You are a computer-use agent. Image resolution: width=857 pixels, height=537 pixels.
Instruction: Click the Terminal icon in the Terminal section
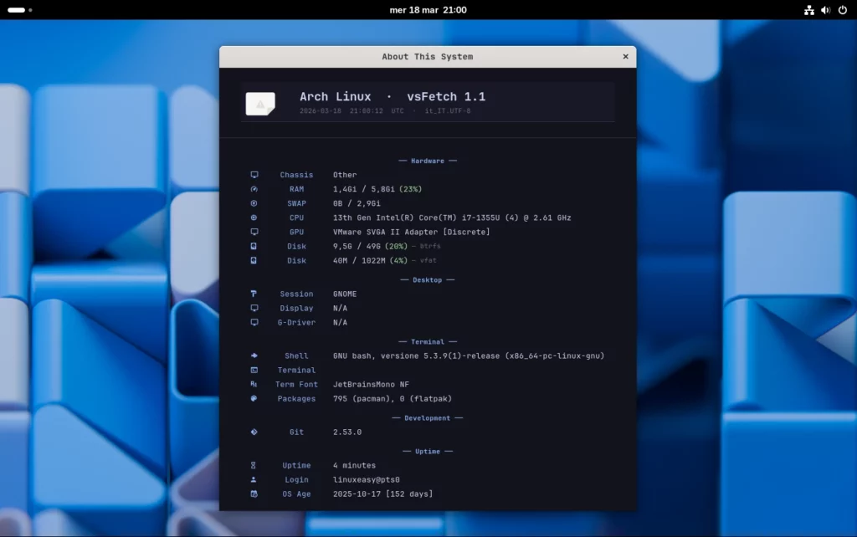coord(254,370)
